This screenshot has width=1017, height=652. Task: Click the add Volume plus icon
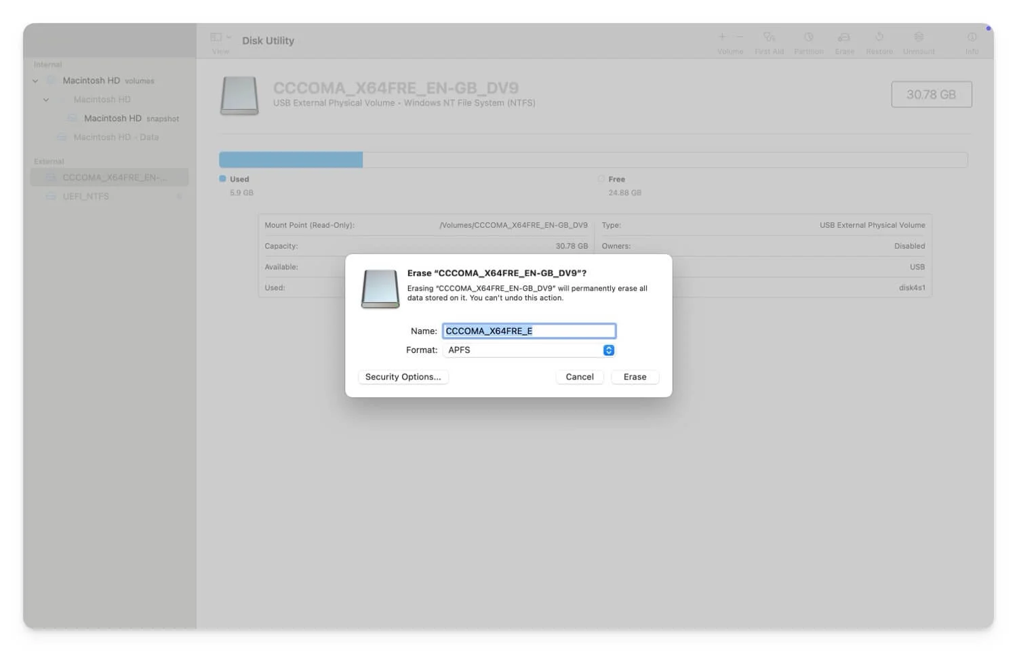pyautogui.click(x=722, y=37)
